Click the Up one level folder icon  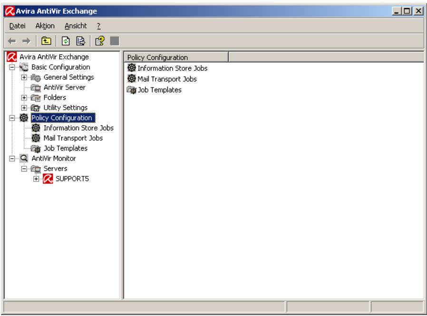(x=46, y=41)
